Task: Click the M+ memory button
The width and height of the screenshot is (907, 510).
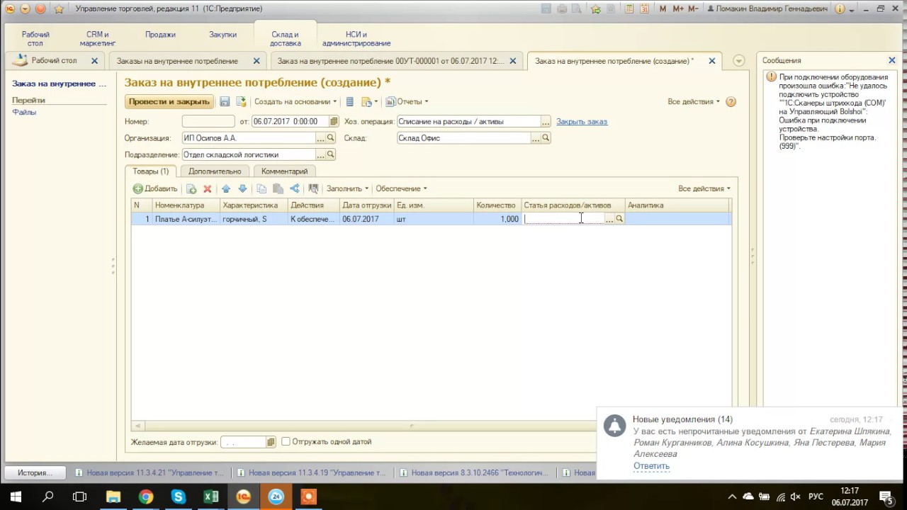Action: point(678,8)
